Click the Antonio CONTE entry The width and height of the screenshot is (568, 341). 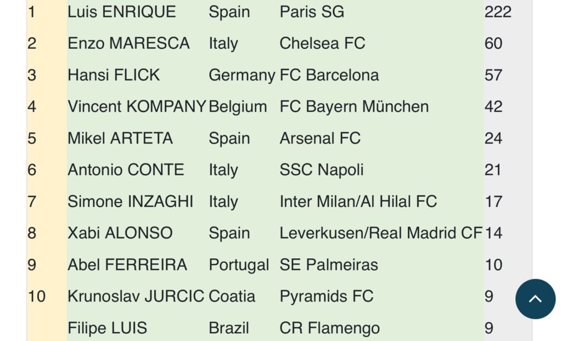pos(125,170)
